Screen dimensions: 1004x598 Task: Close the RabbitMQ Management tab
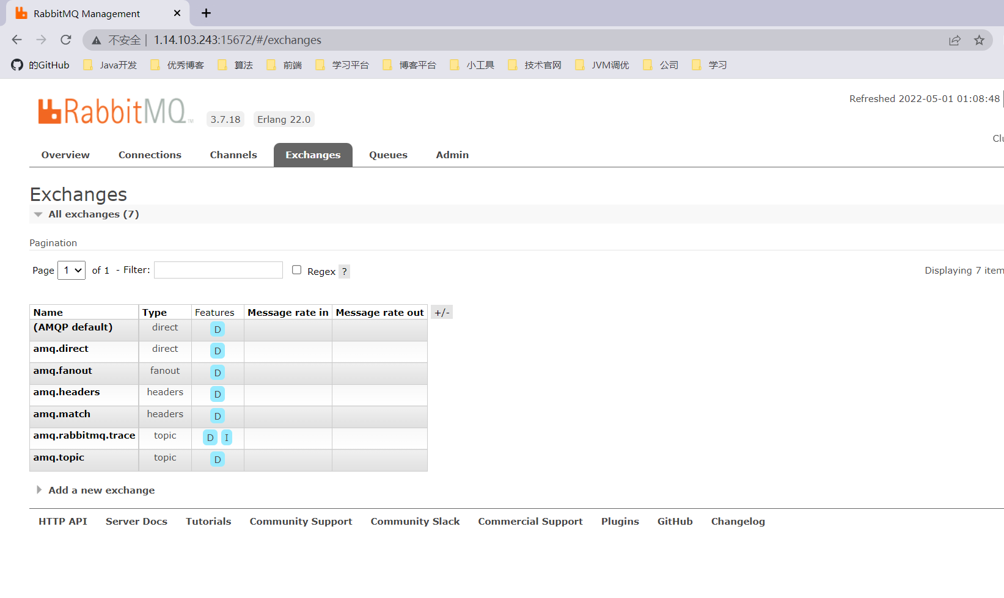coord(177,13)
